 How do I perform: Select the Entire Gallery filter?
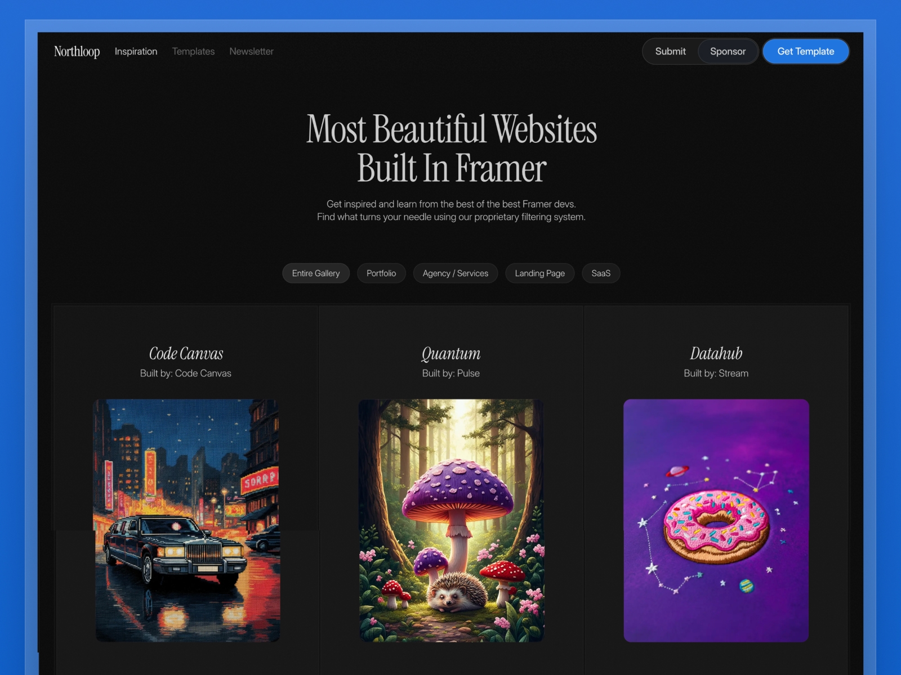pyautogui.click(x=316, y=273)
